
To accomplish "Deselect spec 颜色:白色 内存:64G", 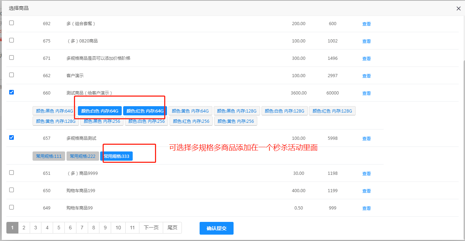I will (99, 111).
